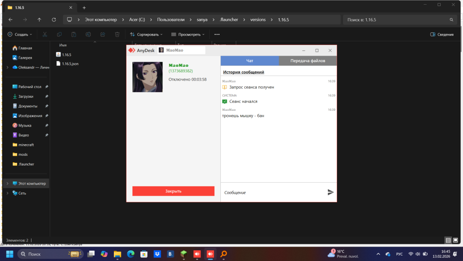Click the Paste icon in Explorer toolbar
The height and width of the screenshot is (261, 463).
click(x=74, y=34)
